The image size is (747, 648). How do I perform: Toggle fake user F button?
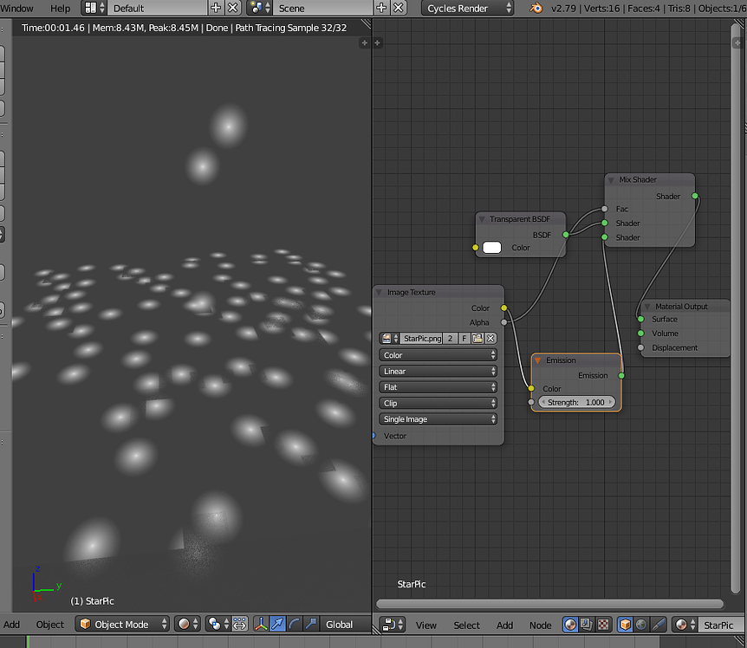(464, 339)
